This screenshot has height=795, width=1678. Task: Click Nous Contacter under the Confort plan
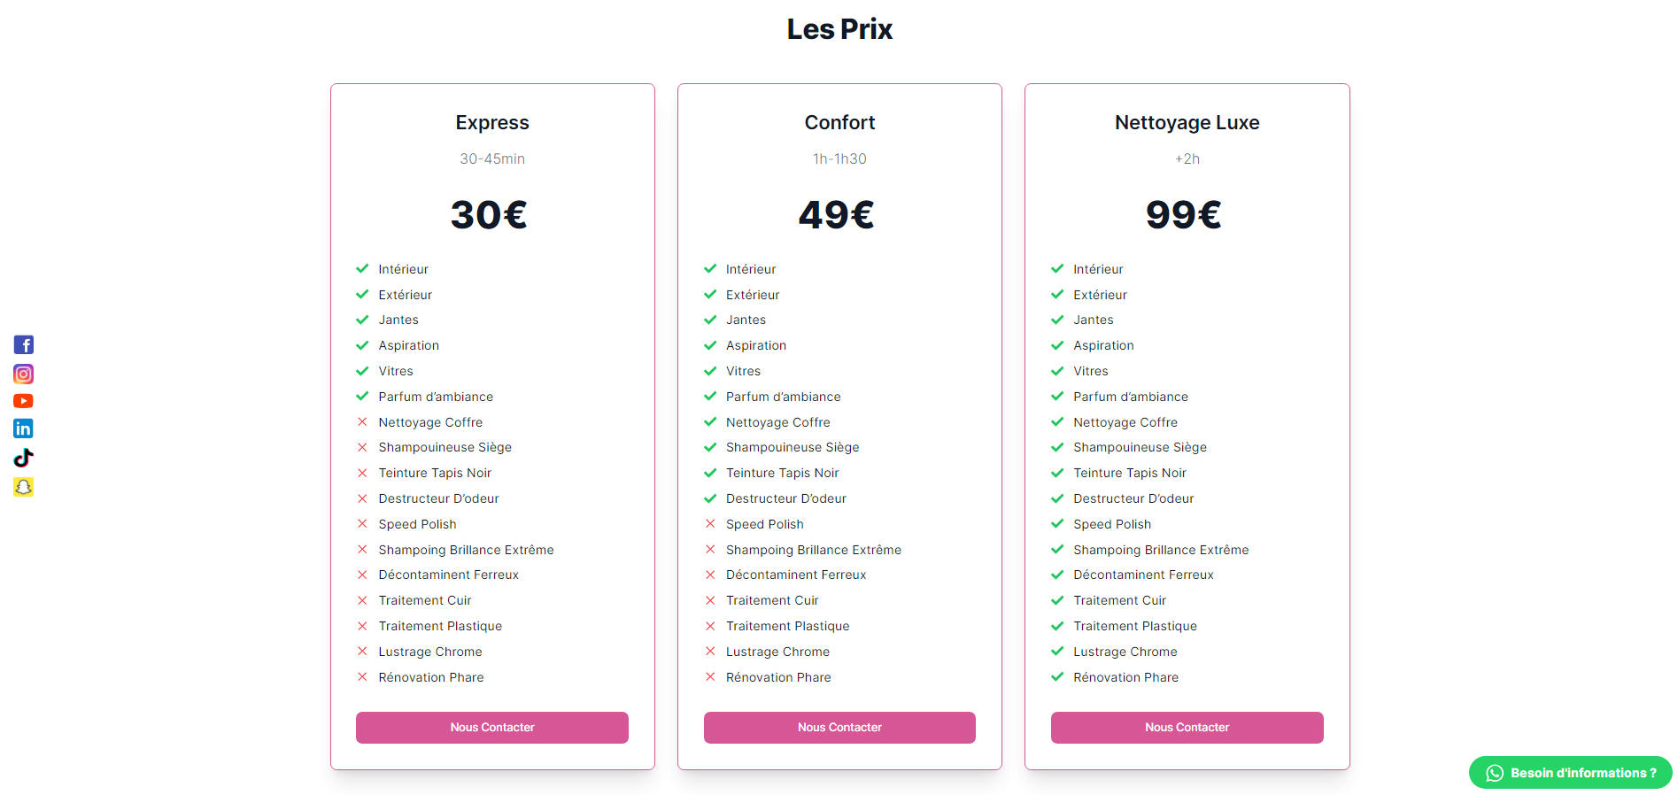click(839, 728)
